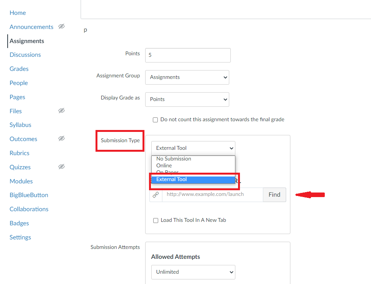
Task: Open the Syllabus link
Action: [20, 125]
